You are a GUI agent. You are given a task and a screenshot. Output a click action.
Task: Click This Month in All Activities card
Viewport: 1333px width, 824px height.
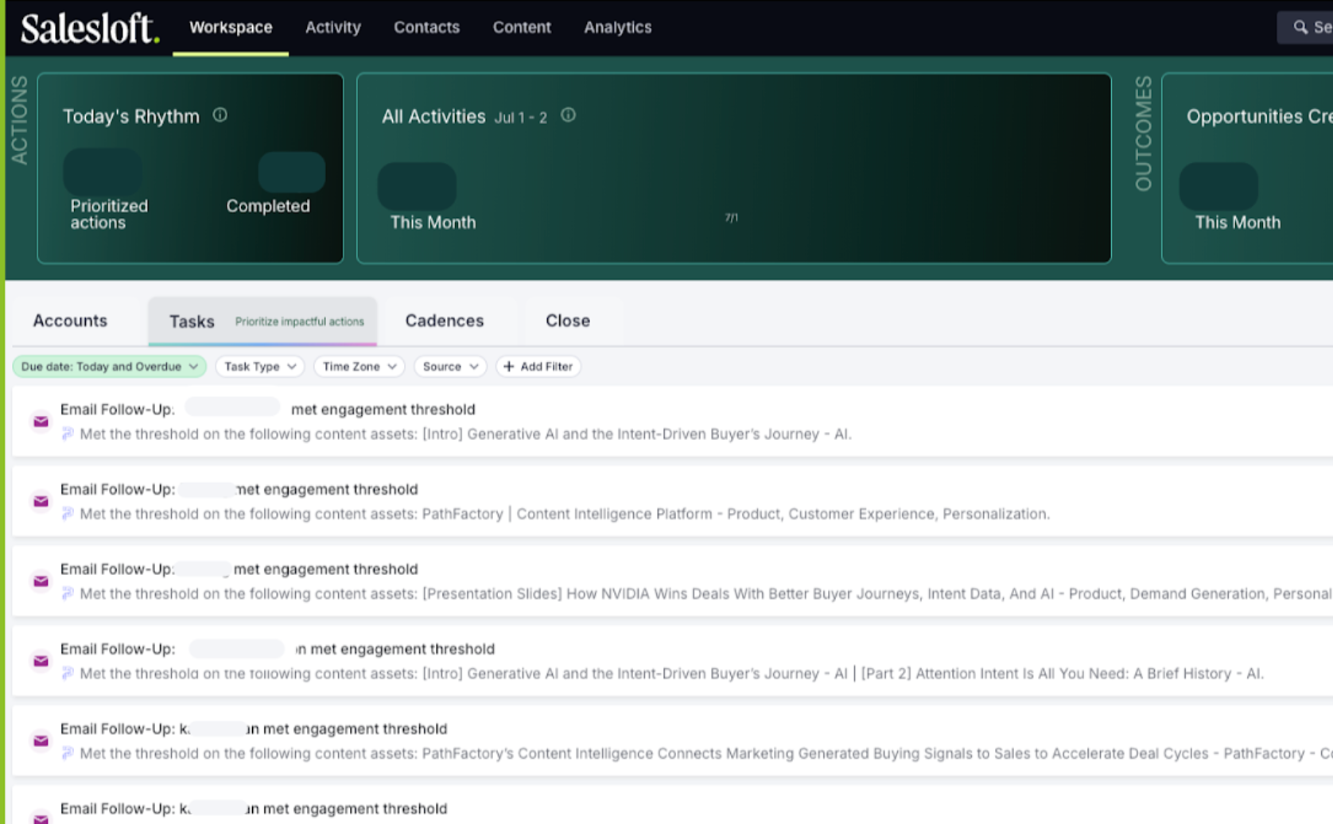(433, 223)
